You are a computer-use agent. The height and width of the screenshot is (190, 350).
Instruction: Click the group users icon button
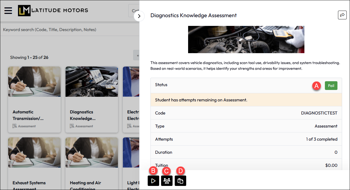point(167,181)
